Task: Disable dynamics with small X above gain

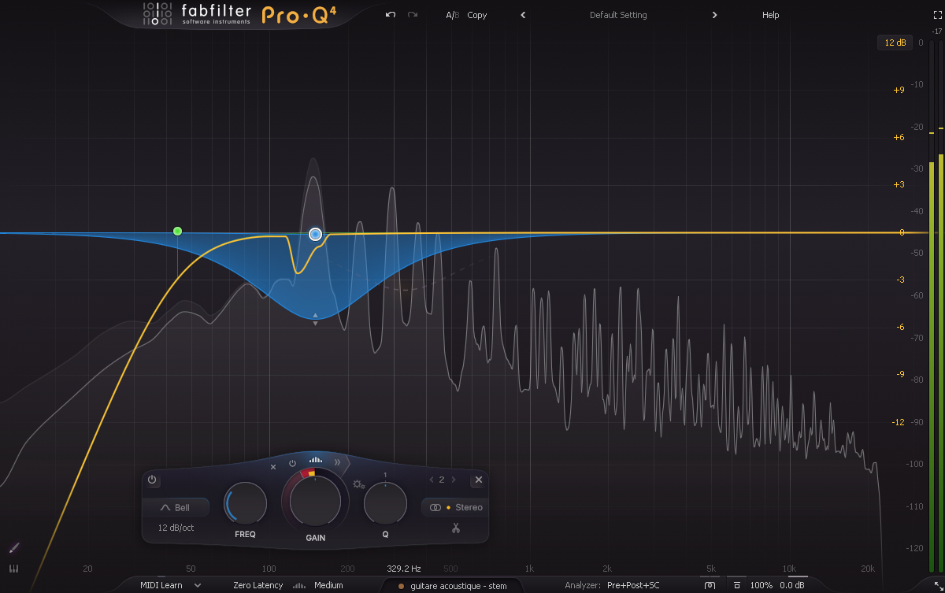Action: pyautogui.click(x=273, y=467)
